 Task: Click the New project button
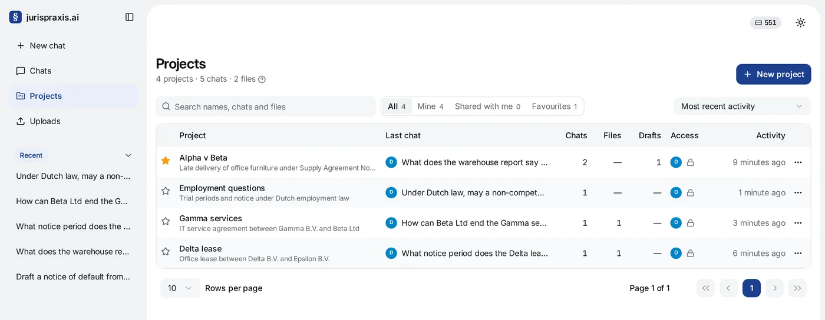click(773, 74)
